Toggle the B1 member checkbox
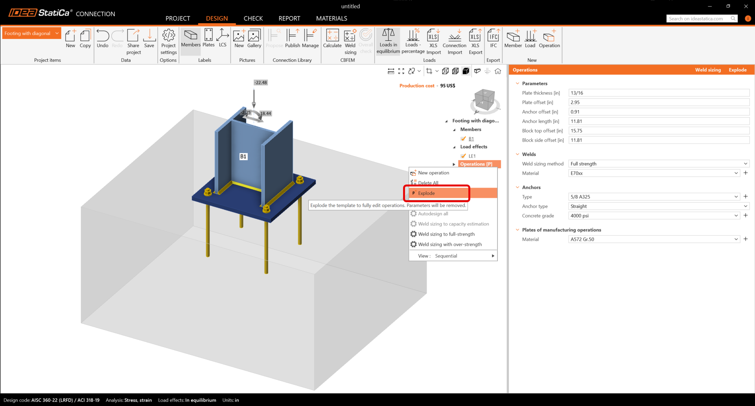The image size is (755, 406). pyautogui.click(x=463, y=139)
